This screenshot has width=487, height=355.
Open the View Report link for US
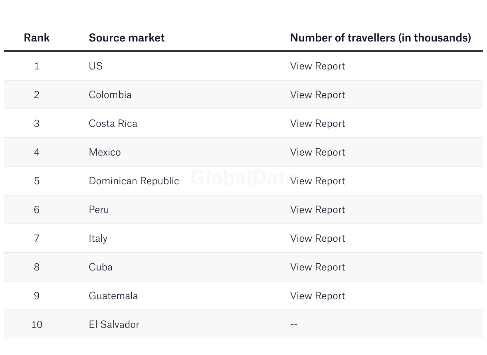317,66
